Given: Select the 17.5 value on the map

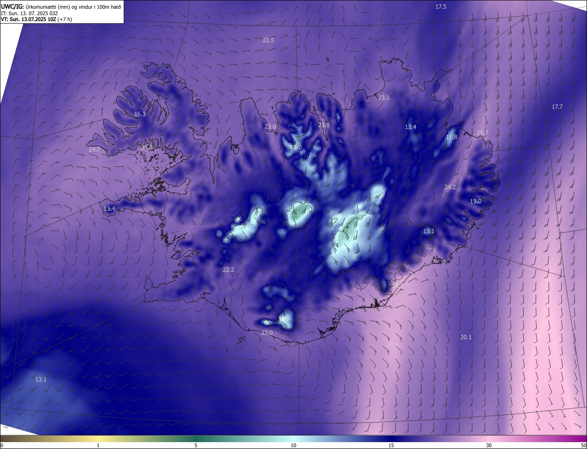Looking at the screenshot, I should [441, 6].
